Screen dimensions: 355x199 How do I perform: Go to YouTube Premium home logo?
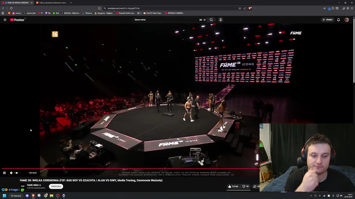pos(17,20)
